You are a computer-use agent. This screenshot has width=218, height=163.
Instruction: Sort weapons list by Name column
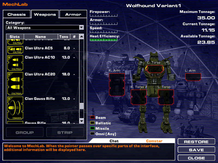point(41,37)
